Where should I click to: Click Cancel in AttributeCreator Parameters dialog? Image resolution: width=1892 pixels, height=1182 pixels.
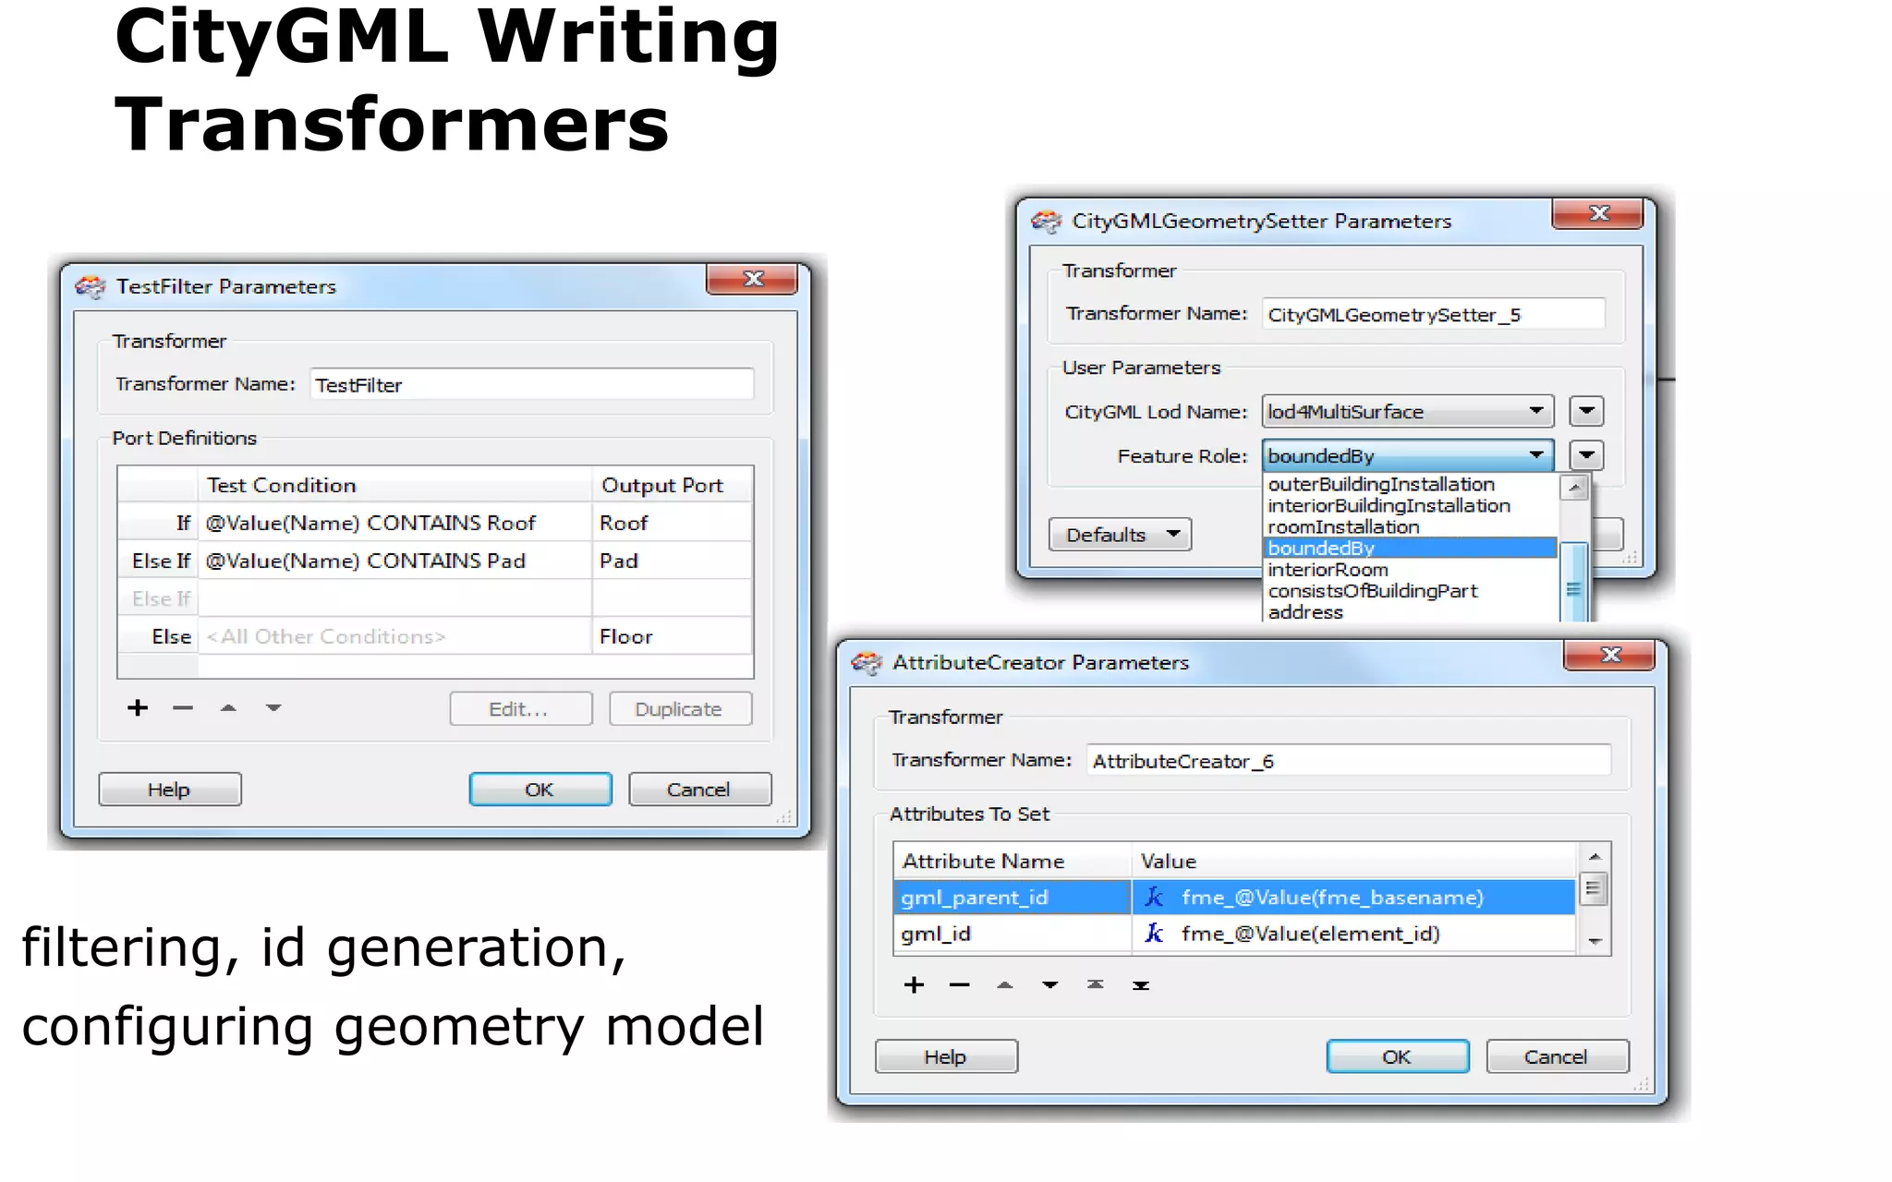coord(1556,1056)
